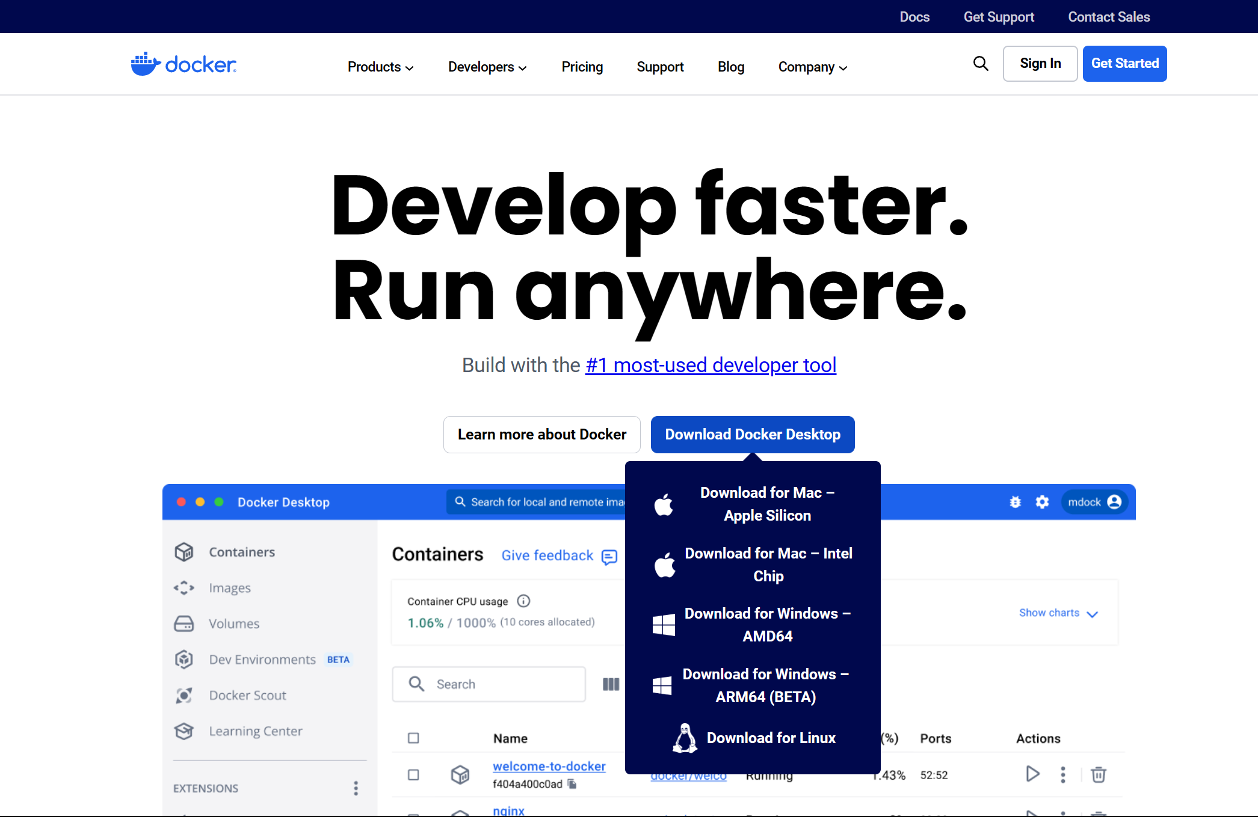Viewport: 1258px width, 817px height.
Task: Open the site search magnifier icon
Action: (981, 63)
